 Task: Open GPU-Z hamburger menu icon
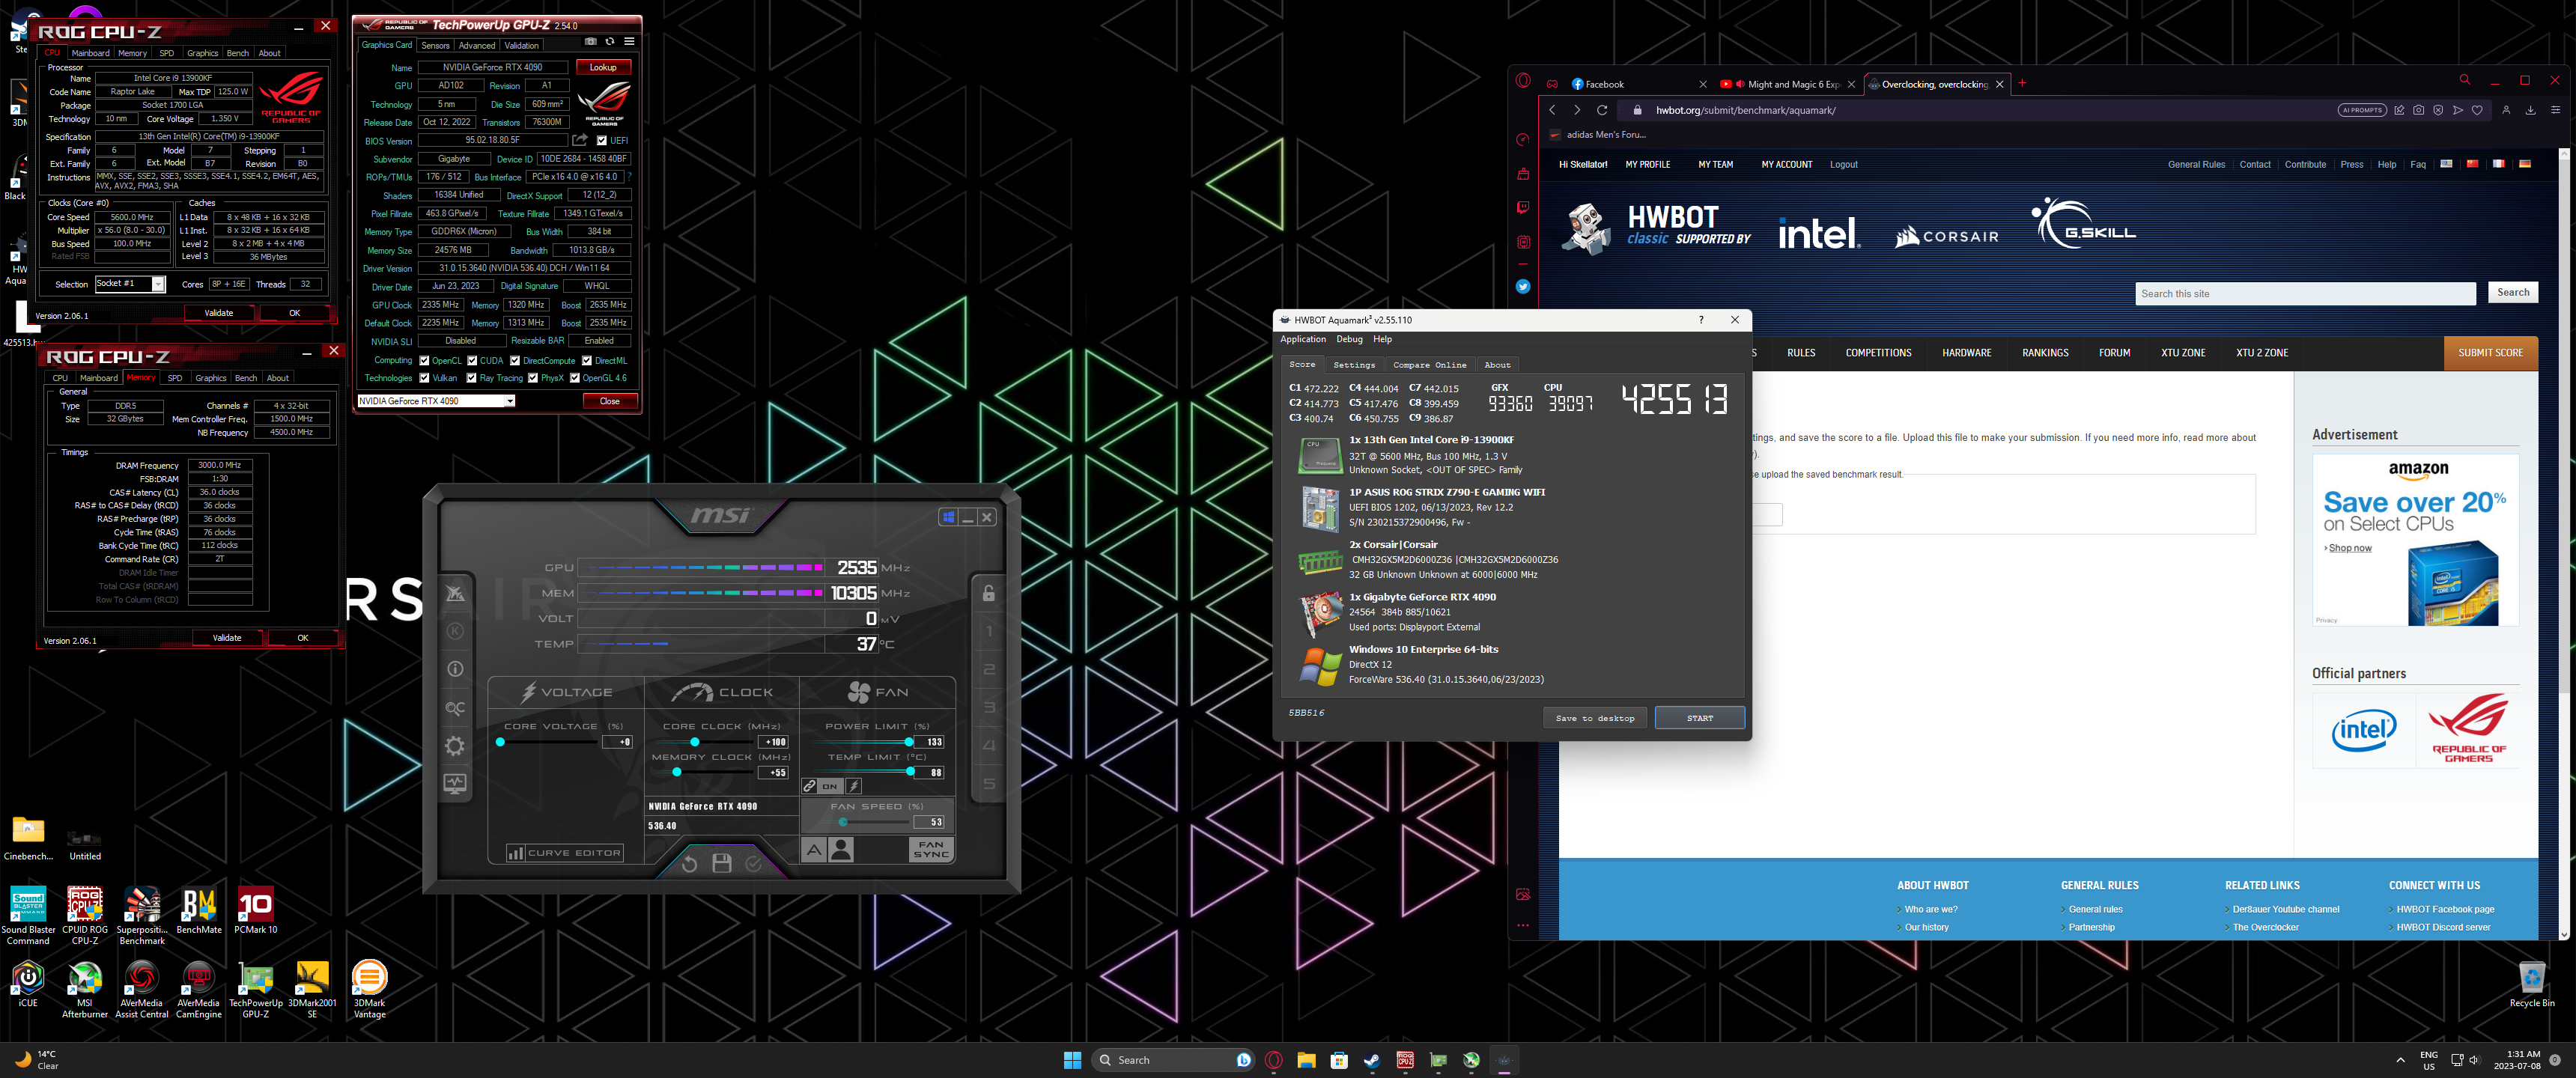[629, 42]
